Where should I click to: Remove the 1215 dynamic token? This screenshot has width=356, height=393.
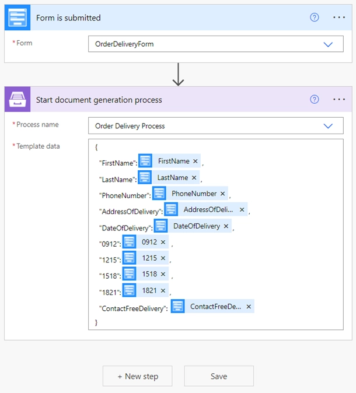pos(163,258)
